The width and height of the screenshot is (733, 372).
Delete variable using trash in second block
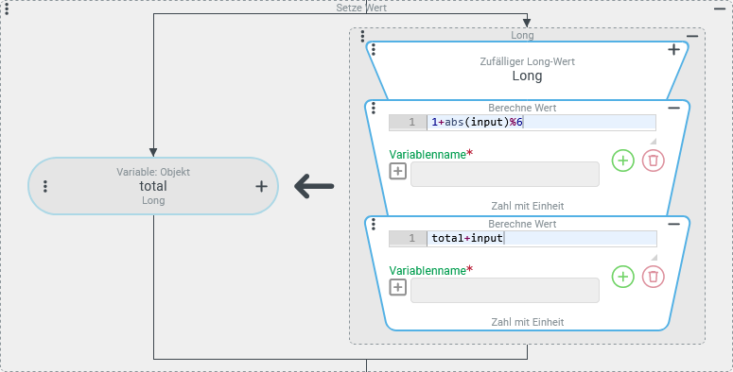(653, 277)
